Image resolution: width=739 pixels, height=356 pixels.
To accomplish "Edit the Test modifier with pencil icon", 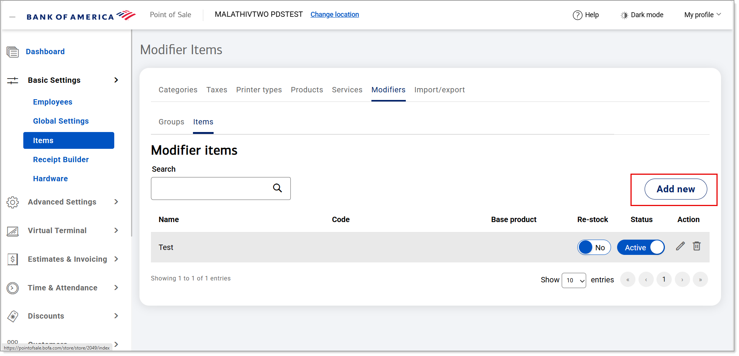I will point(681,246).
